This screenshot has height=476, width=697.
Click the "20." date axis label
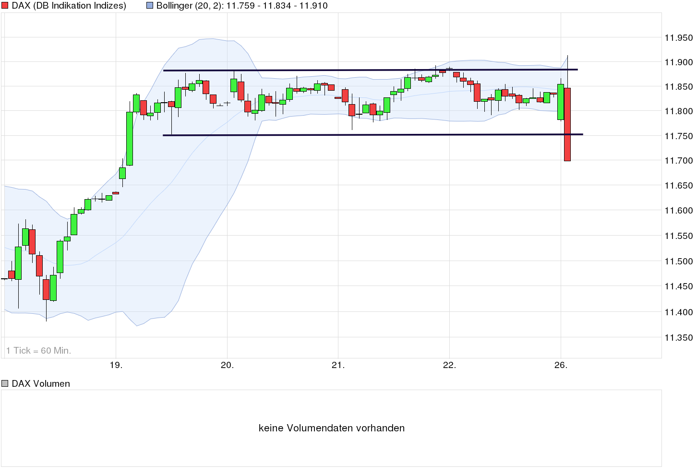(227, 365)
